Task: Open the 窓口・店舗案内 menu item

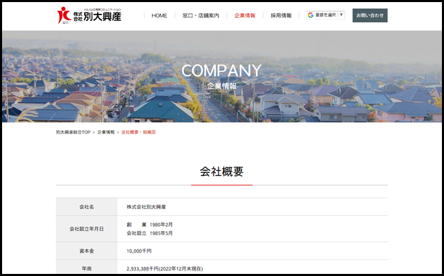Action: (x=200, y=15)
